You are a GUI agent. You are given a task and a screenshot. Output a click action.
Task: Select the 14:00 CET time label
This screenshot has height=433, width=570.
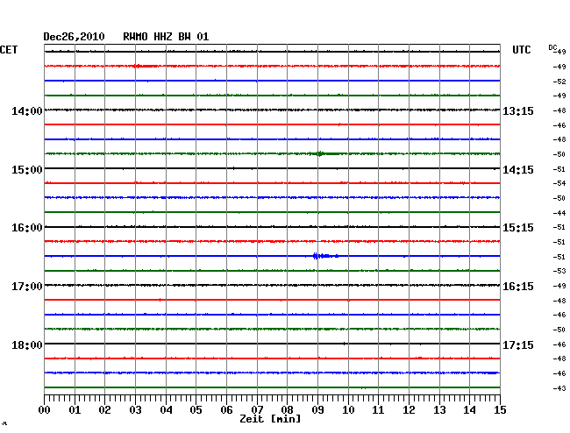27,110
